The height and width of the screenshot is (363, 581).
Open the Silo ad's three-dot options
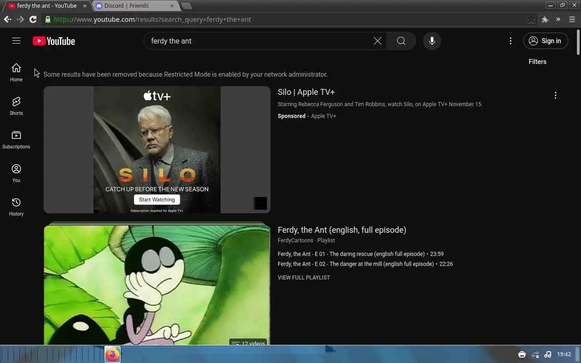point(555,95)
